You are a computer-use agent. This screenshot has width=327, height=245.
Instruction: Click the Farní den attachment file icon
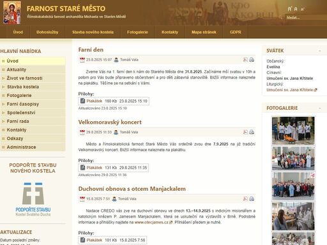[82, 101]
